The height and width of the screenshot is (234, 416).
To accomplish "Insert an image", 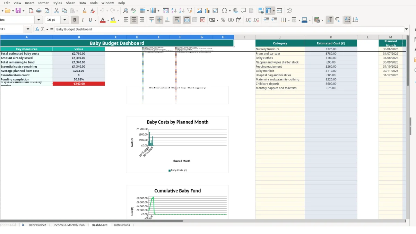I will coord(199,11).
